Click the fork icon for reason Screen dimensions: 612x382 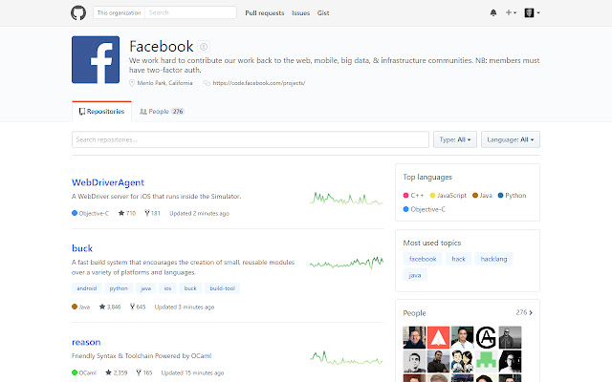pyautogui.click(x=139, y=372)
